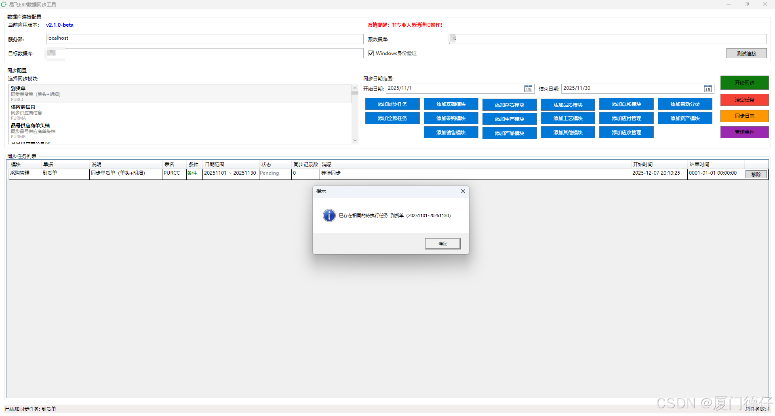Click the 服务器 localhost input field

204,39
